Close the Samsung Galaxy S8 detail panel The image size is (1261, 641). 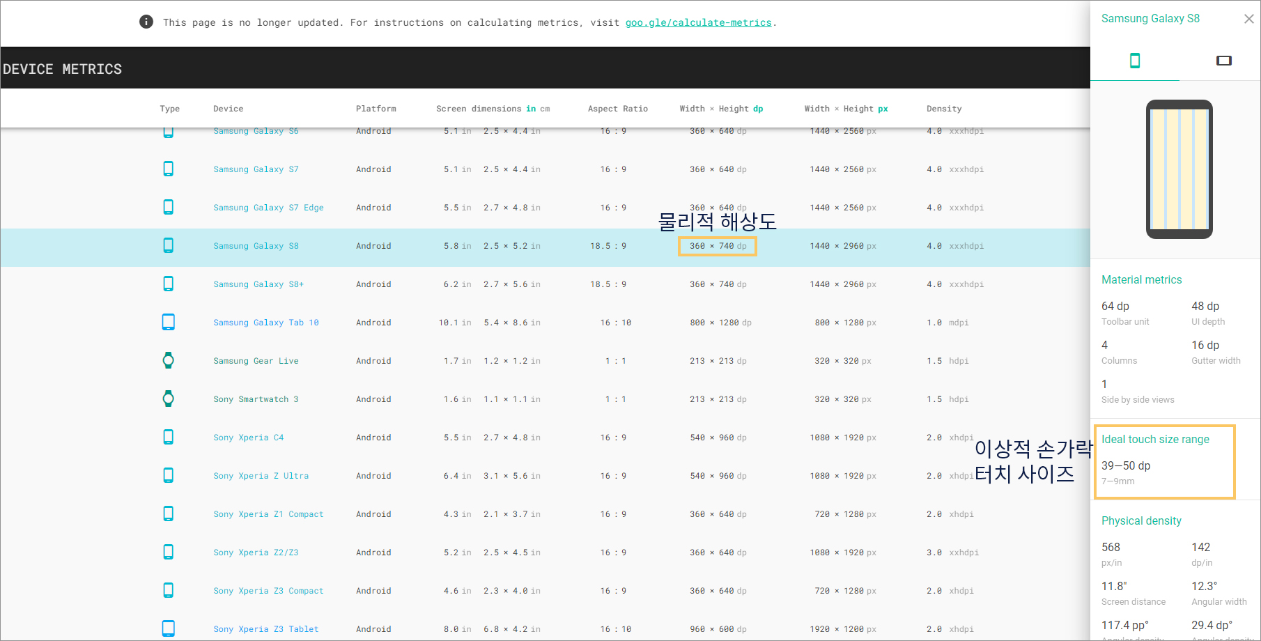(x=1248, y=19)
